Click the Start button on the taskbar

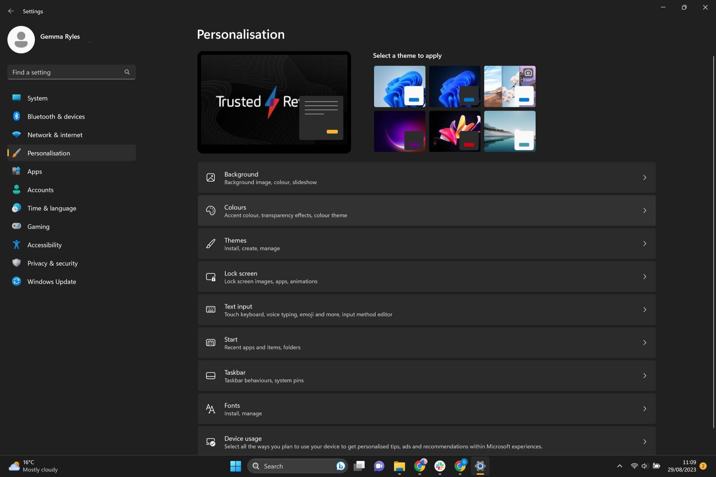click(x=236, y=466)
